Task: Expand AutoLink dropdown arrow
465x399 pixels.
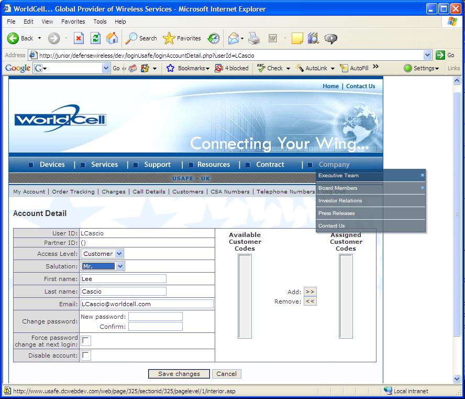Action: 333,69
